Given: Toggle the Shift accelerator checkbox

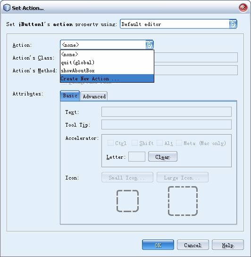Looking at the screenshot, I should (x=134, y=143).
